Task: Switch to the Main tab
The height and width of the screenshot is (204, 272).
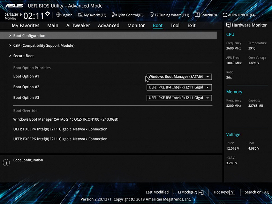Action: 53,25
